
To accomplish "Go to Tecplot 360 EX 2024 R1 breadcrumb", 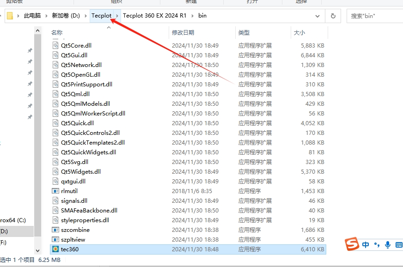I will pyautogui.click(x=154, y=16).
